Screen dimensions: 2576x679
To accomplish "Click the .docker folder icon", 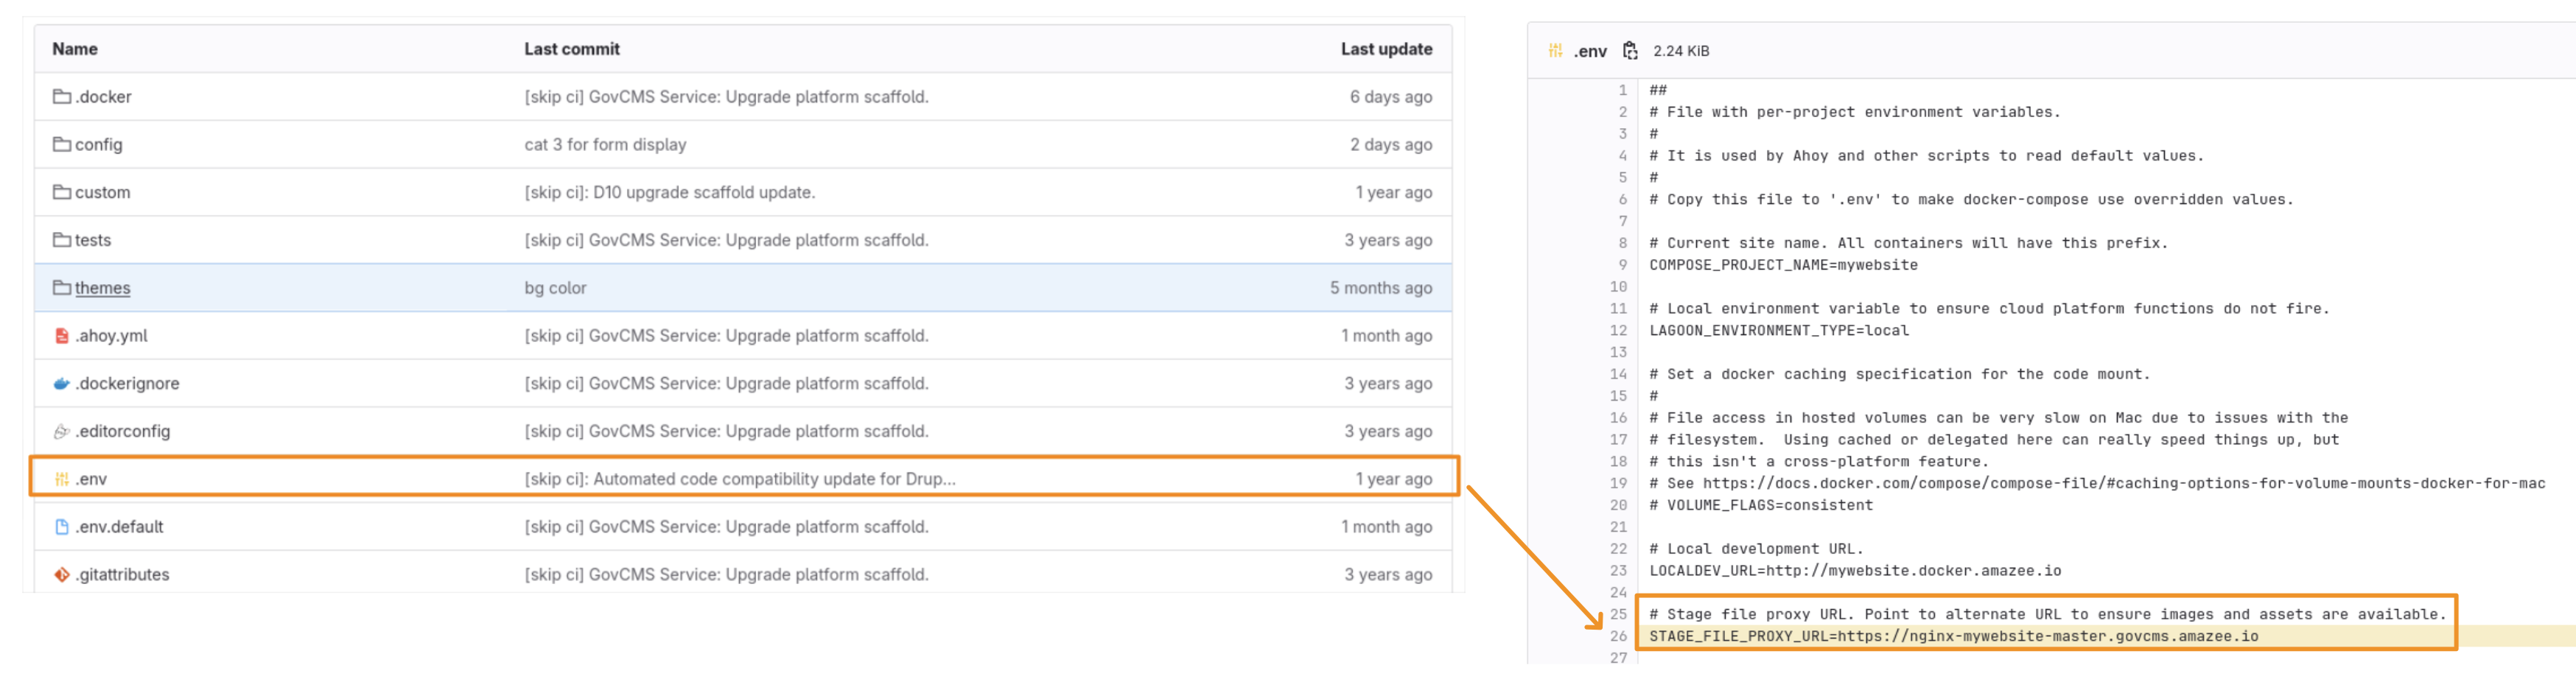I will [61, 97].
